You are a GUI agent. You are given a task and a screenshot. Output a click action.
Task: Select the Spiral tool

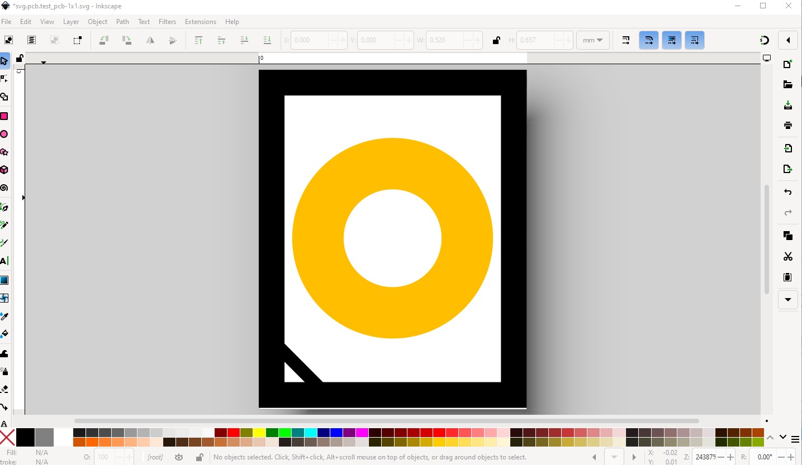pyautogui.click(x=4, y=188)
